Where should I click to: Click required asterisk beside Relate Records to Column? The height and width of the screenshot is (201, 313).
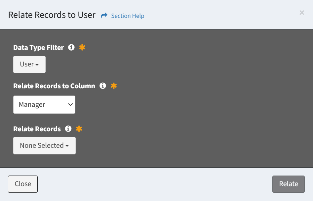[x=114, y=86]
